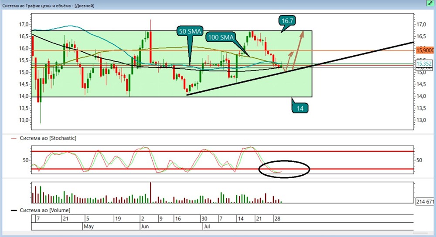Click date 16 on the time axis
436x237 pixels.
[x=178, y=219]
